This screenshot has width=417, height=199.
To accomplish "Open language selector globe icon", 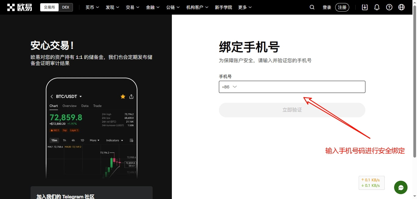I will (x=401, y=7).
